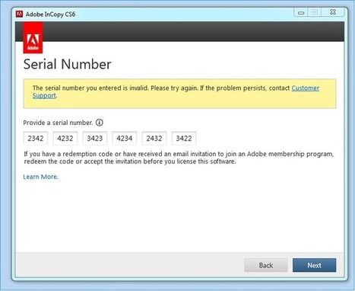This screenshot has height=291, width=355.
Task: Click the invalid serial number warning message
Action: pos(179,94)
